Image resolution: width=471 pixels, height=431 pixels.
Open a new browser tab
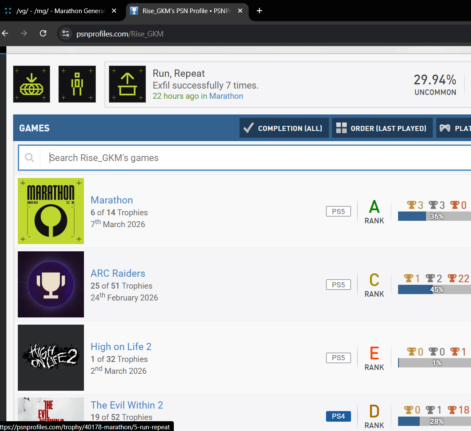pyautogui.click(x=259, y=11)
